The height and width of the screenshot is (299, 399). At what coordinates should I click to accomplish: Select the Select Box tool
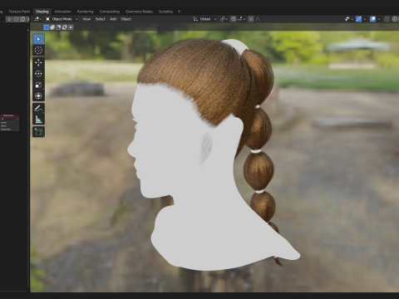pyautogui.click(x=38, y=39)
